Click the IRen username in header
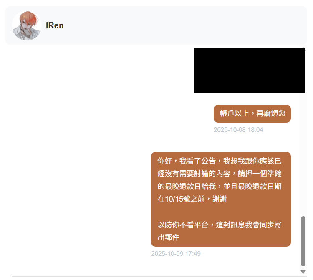 [55, 25]
